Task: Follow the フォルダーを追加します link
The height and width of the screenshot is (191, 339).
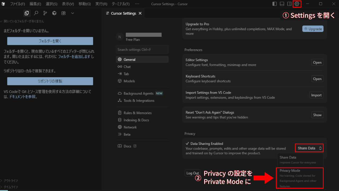Action: 75,57
